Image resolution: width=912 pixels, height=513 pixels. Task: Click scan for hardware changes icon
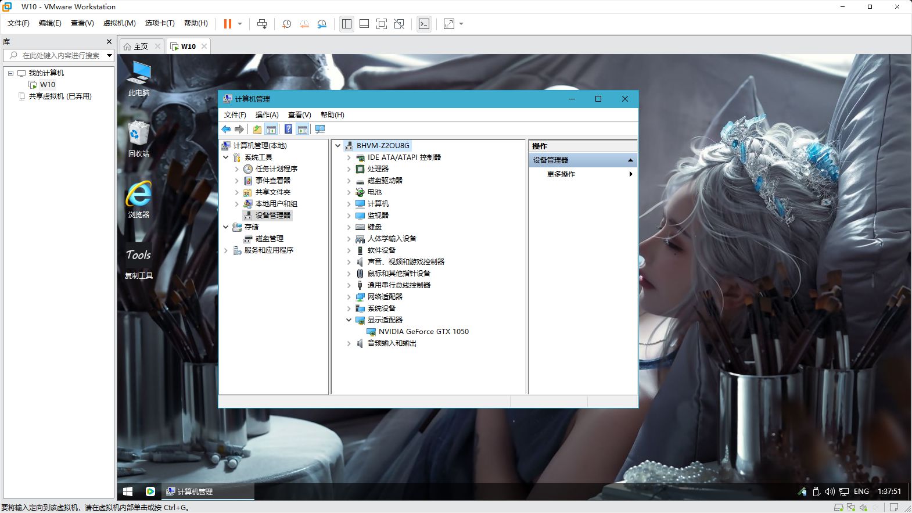pos(320,129)
